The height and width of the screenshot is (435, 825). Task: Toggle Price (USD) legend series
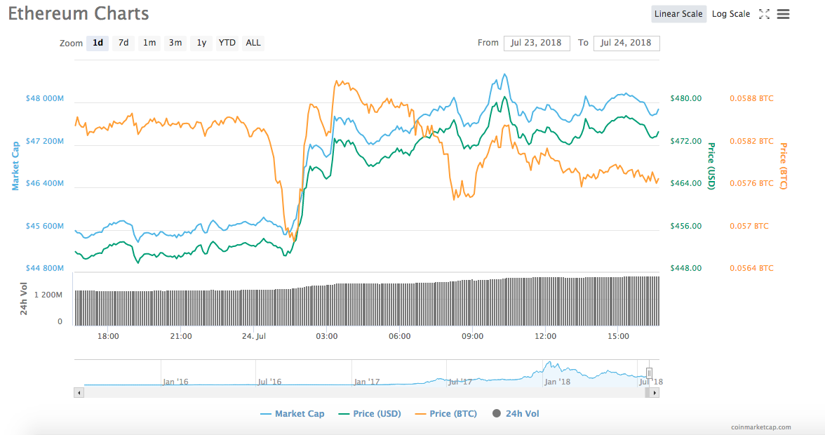tap(370, 414)
